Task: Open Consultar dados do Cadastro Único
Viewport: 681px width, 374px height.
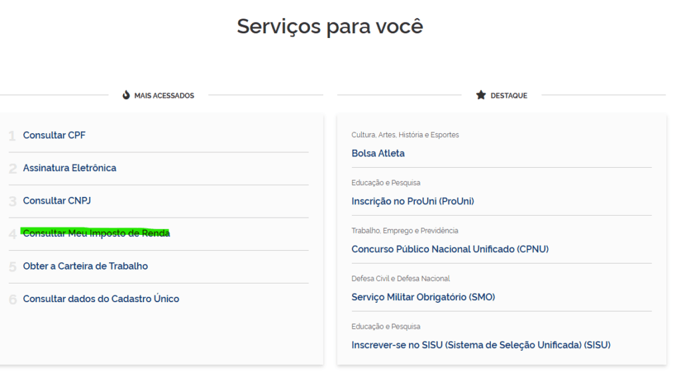Action: click(101, 299)
